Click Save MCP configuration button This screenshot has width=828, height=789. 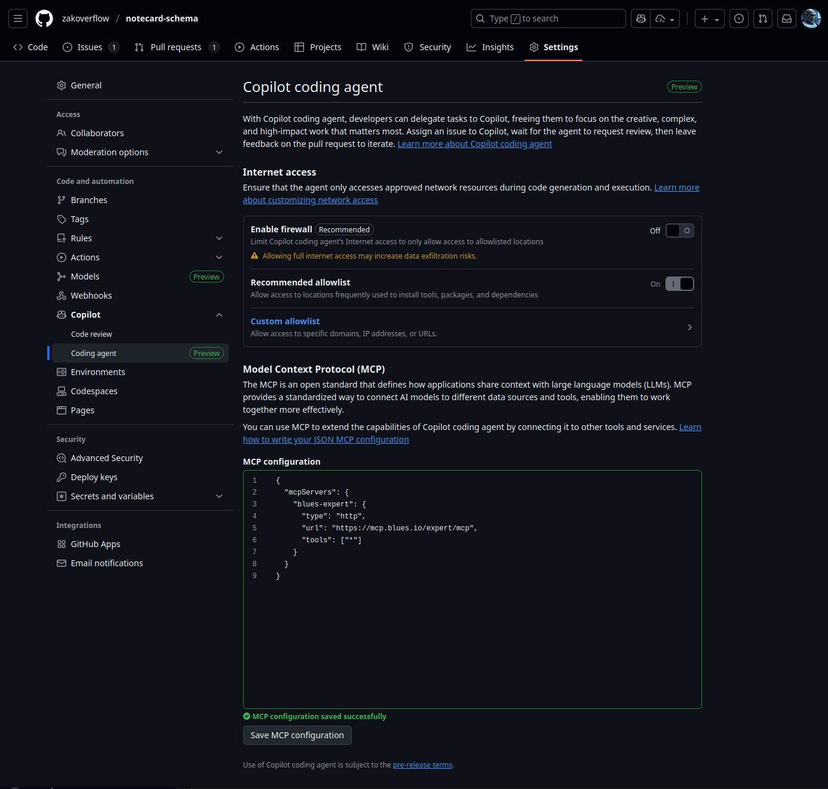pyautogui.click(x=298, y=735)
